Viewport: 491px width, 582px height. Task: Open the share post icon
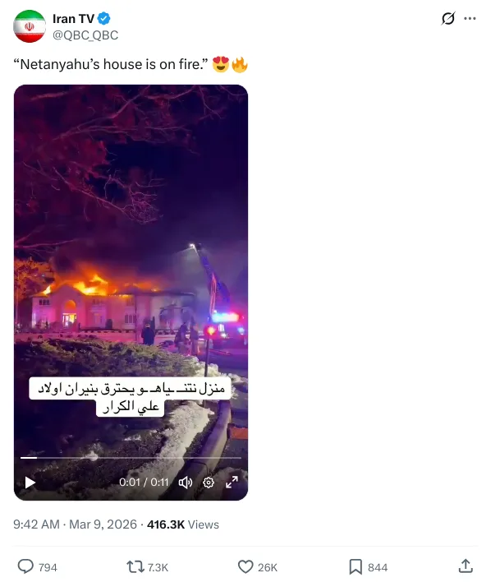coord(466,566)
